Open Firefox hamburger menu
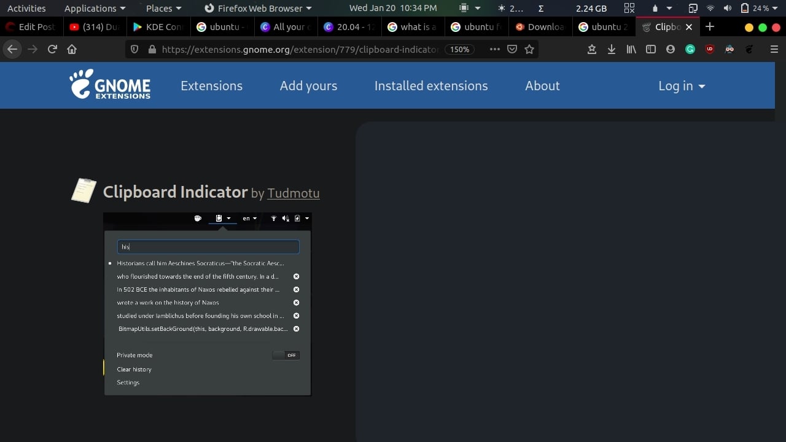Screen dimensions: 786x442 point(774,49)
